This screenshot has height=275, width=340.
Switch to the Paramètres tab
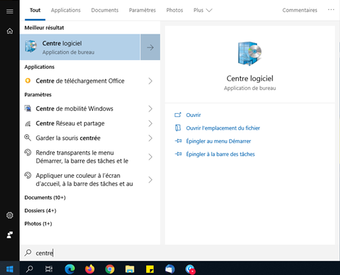pyautogui.click(x=142, y=10)
